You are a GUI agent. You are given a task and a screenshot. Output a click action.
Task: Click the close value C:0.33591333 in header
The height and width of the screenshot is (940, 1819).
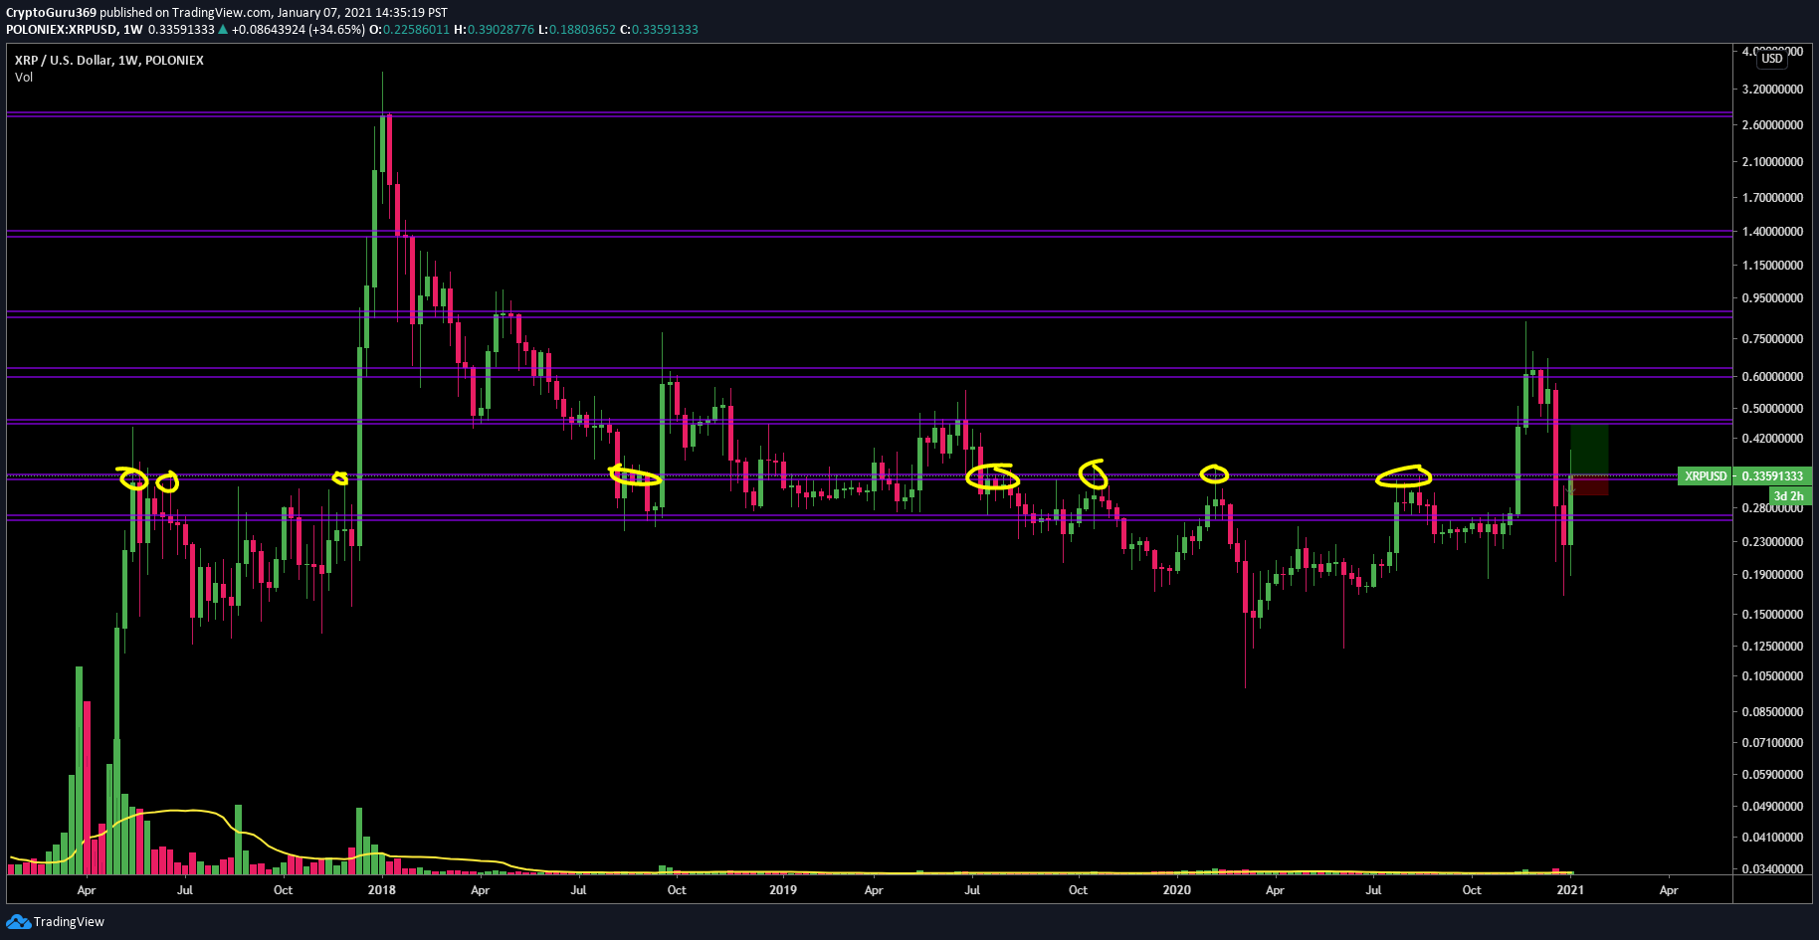[x=659, y=30]
